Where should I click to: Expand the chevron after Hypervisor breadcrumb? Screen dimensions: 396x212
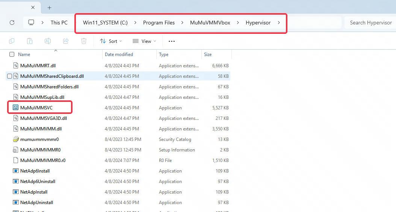[278, 23]
